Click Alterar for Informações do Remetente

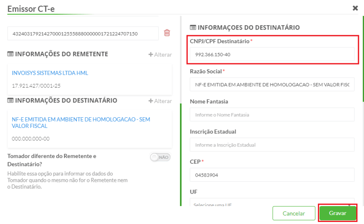[x=163, y=55]
